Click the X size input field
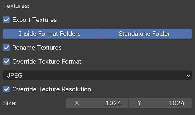Viewport: 195px width, 115px height. tap(97, 103)
